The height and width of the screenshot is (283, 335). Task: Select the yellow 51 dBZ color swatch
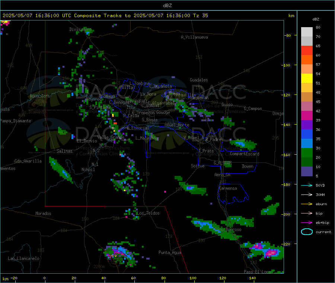307,78
